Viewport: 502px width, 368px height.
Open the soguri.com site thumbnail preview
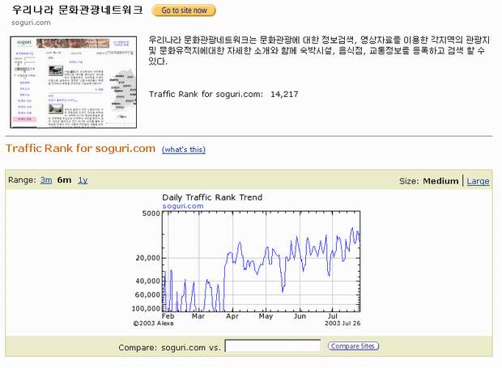pos(74,80)
